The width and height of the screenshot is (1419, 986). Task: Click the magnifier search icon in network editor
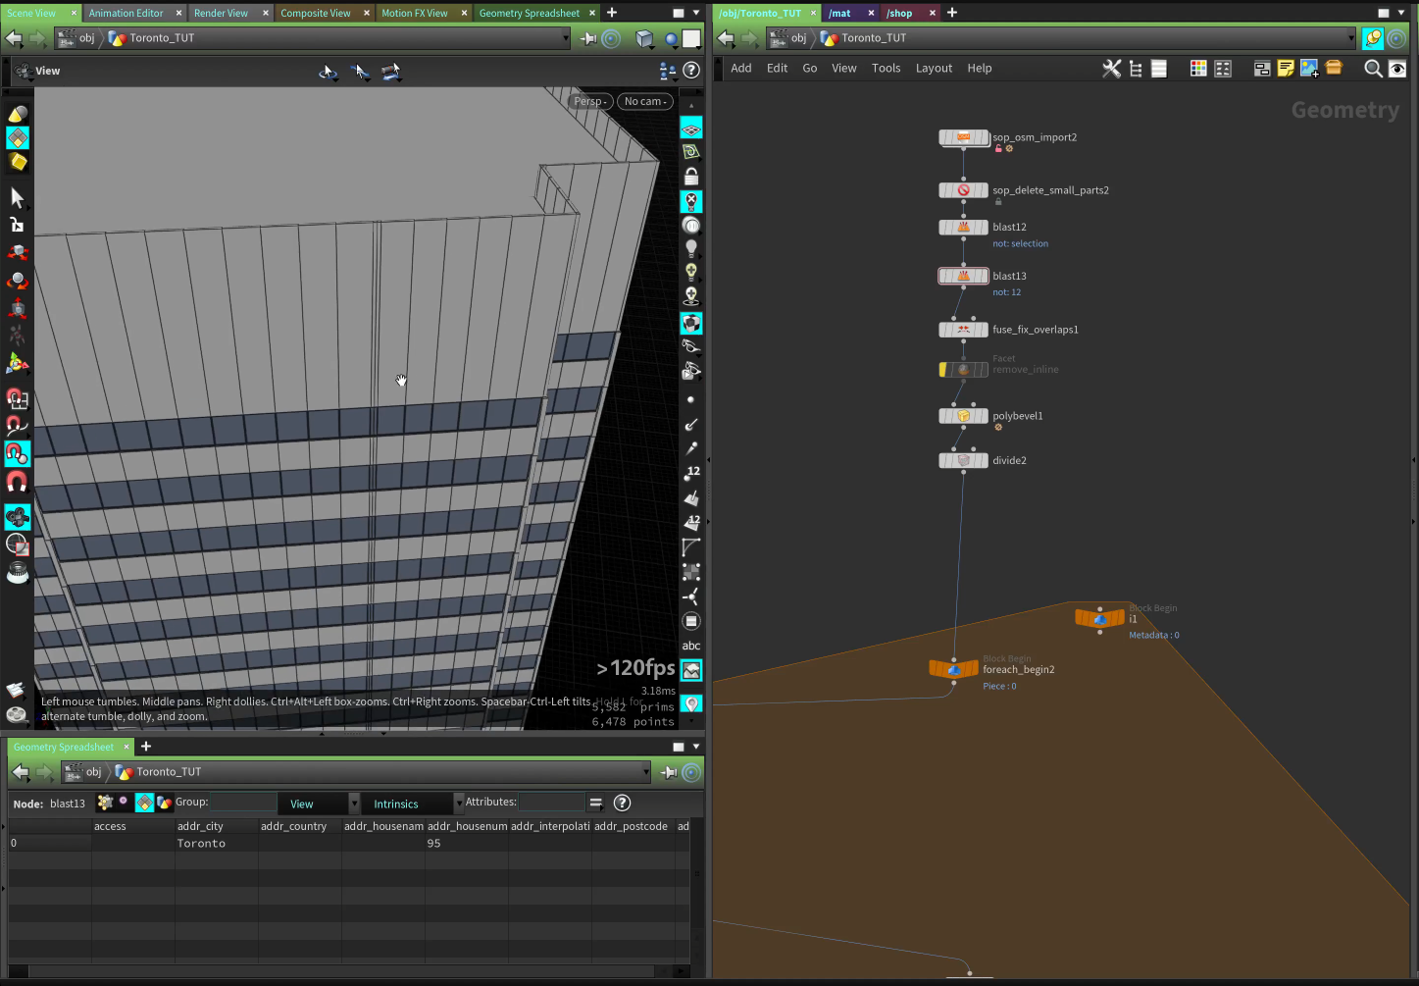pyautogui.click(x=1373, y=69)
